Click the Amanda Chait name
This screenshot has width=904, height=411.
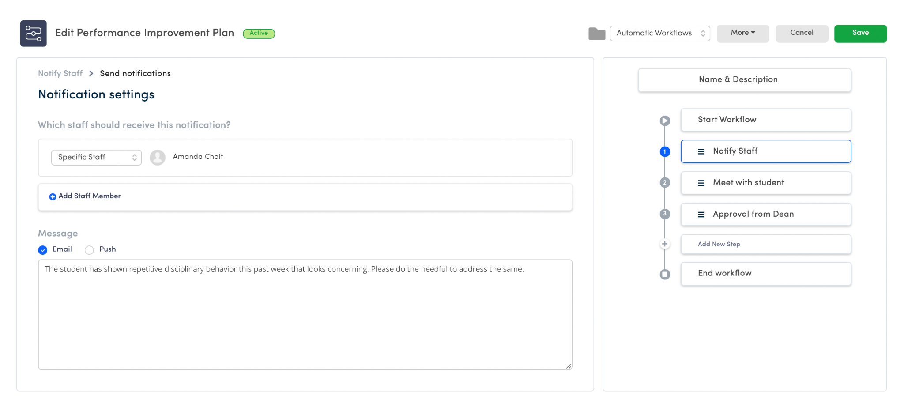(x=198, y=157)
